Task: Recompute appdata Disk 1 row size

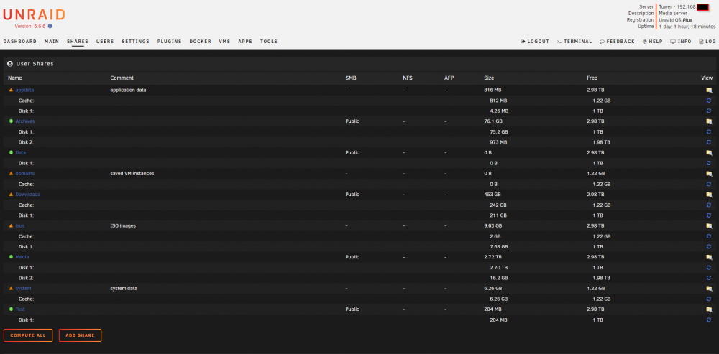Action: [709, 111]
